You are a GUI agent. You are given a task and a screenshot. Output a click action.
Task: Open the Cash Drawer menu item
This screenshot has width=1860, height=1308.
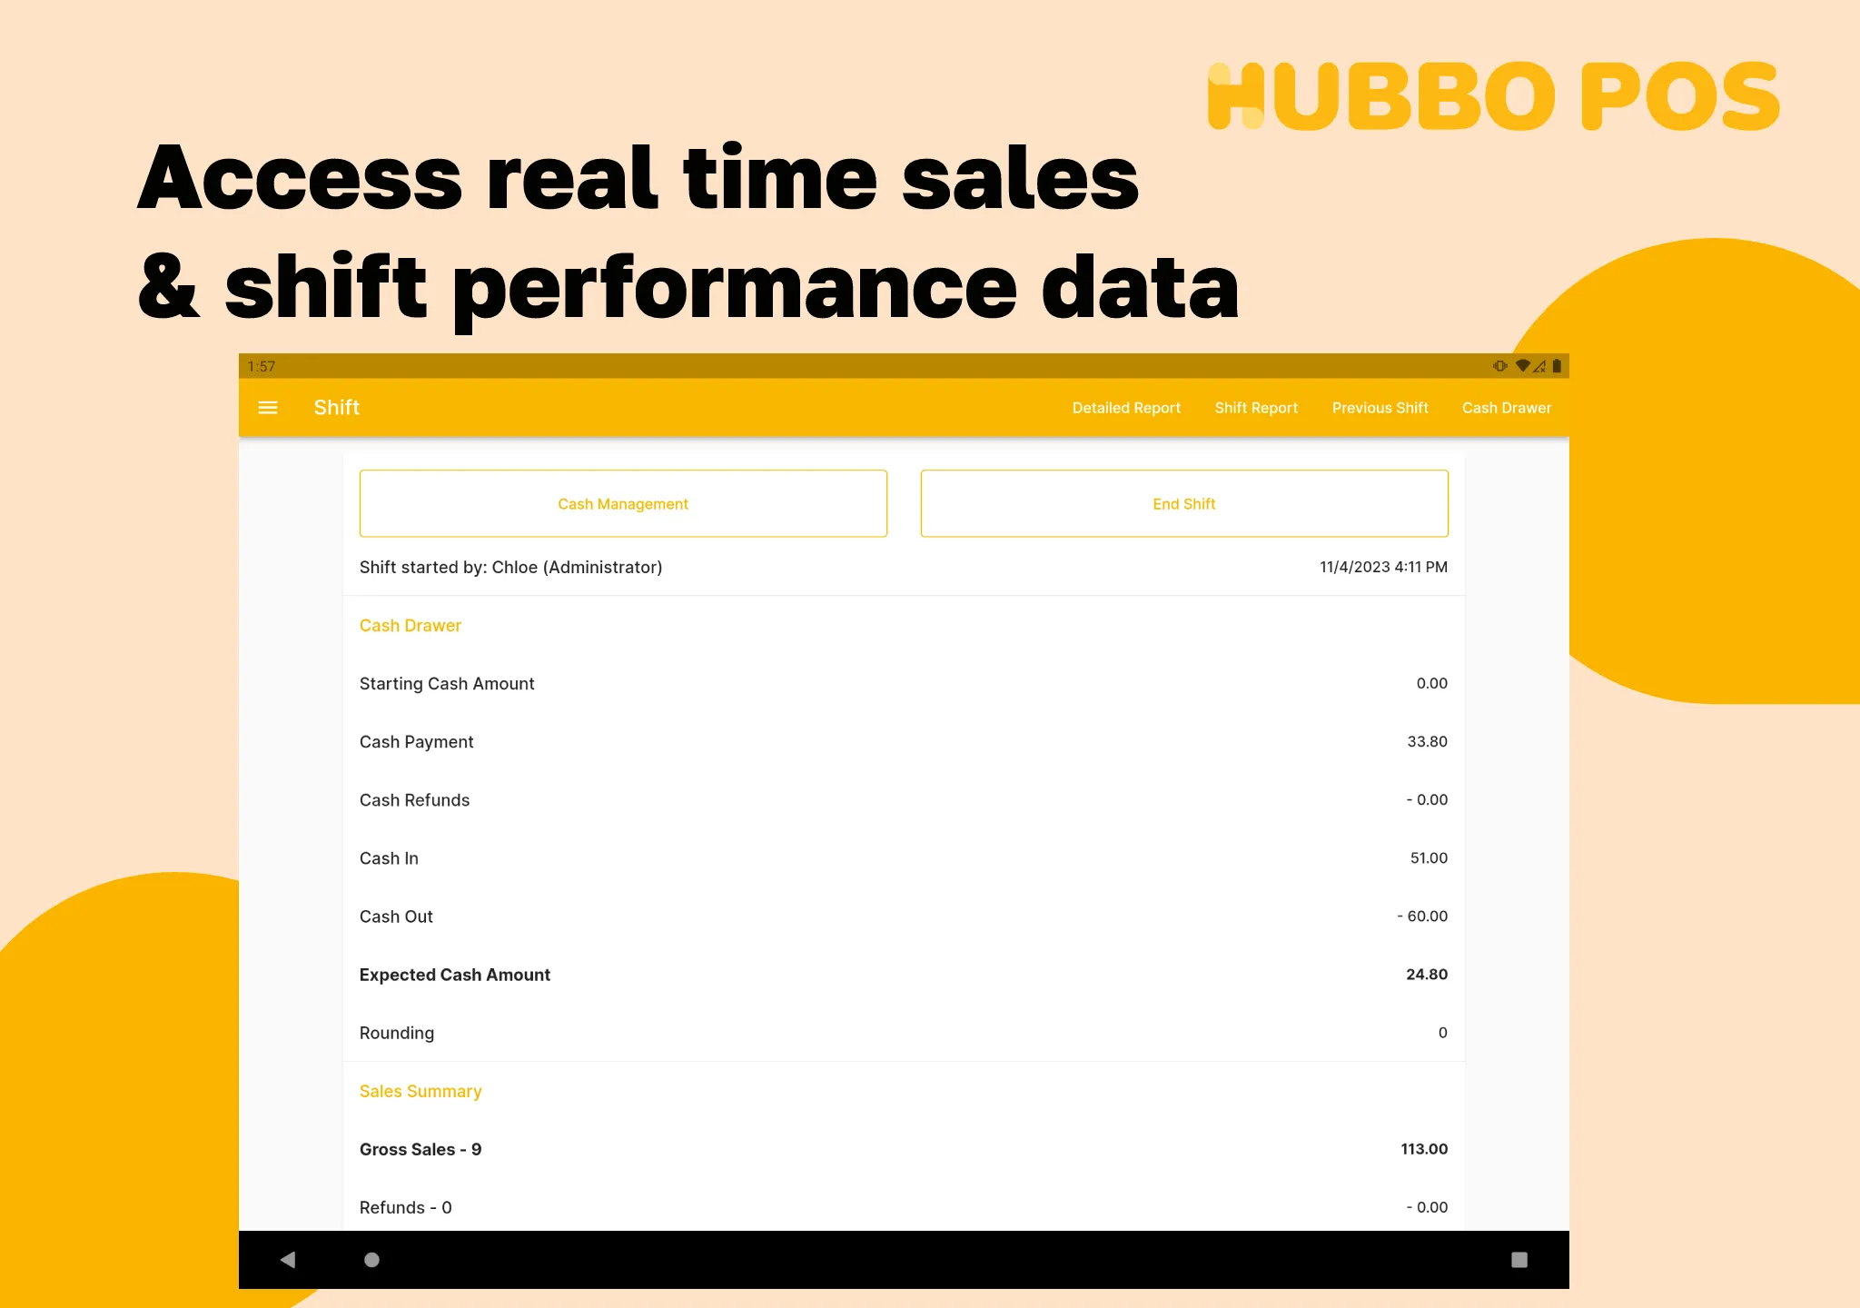pos(1506,408)
